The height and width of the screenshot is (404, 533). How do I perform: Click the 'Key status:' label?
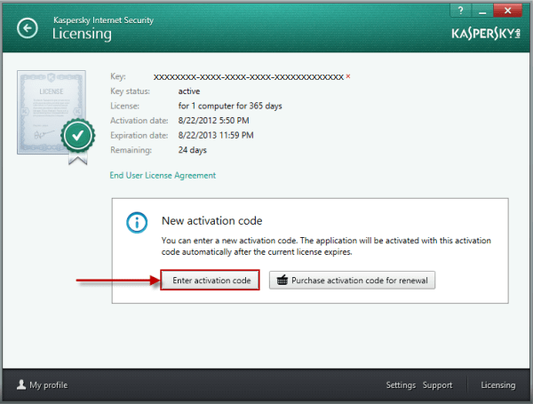coord(130,91)
